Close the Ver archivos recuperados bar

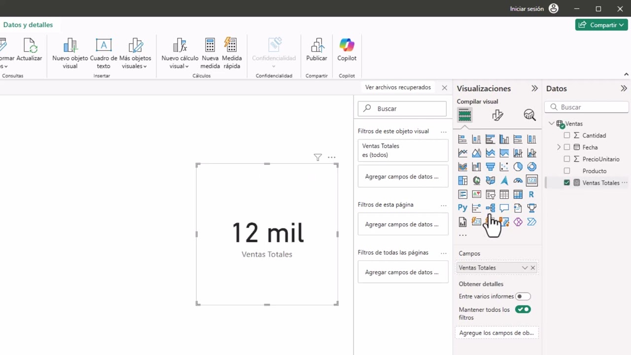445,87
